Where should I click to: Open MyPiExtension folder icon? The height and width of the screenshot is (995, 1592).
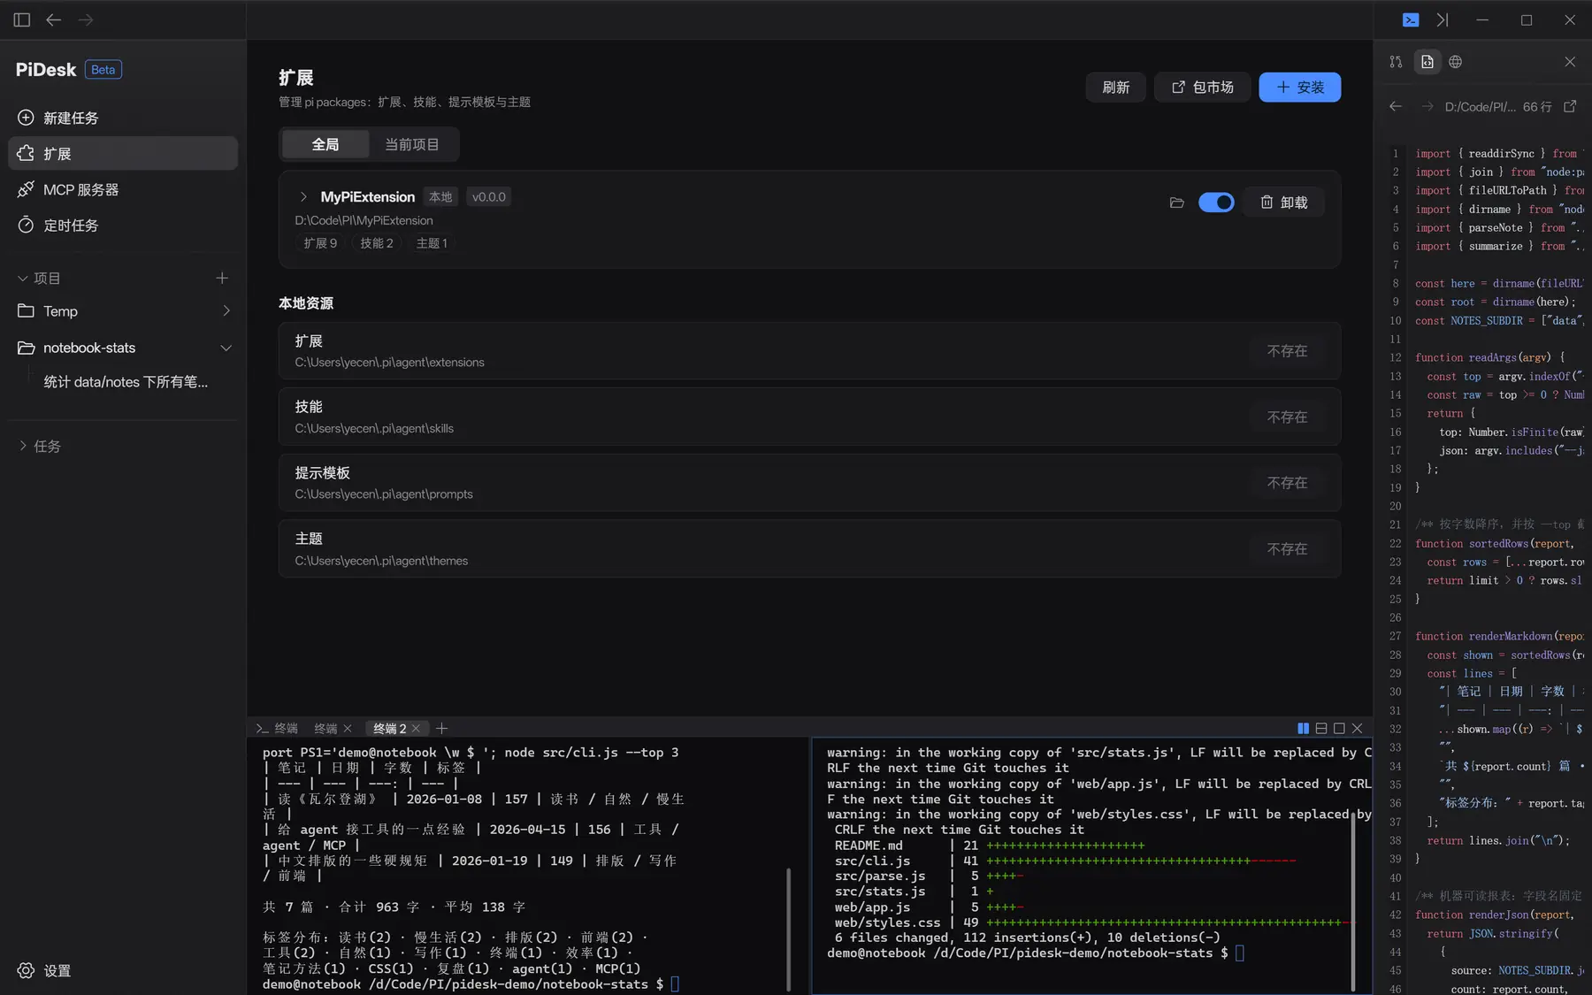tap(1176, 203)
